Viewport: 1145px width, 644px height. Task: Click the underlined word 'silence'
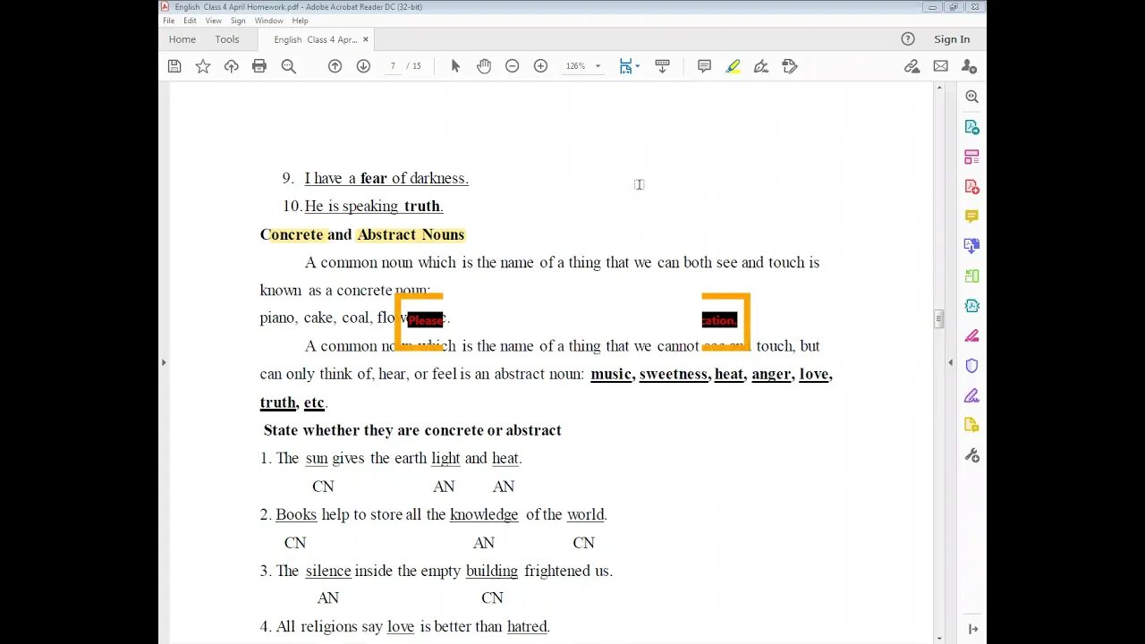[x=328, y=571]
